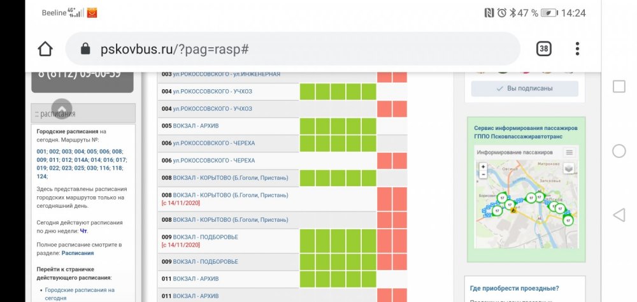Tap the padlock site security icon

85,49
